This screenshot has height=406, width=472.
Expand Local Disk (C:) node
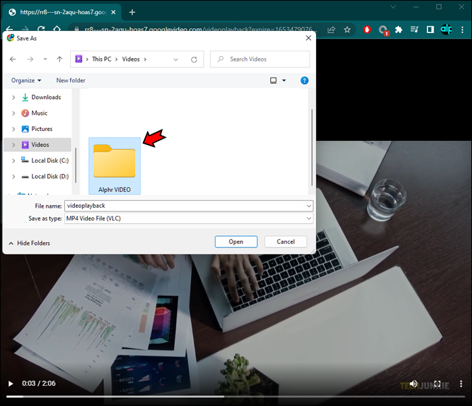coord(14,161)
